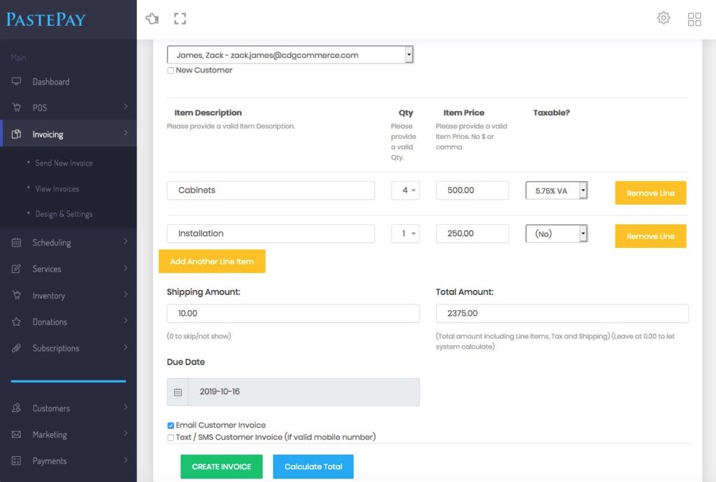This screenshot has height=482, width=716.
Task: Enable the New Customer checkbox
Action: pyautogui.click(x=171, y=71)
